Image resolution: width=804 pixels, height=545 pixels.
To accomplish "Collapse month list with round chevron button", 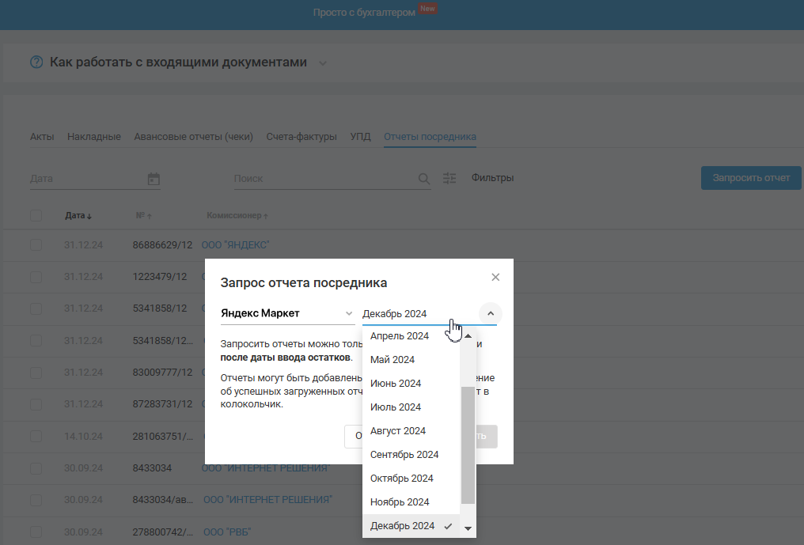I will pyautogui.click(x=490, y=313).
